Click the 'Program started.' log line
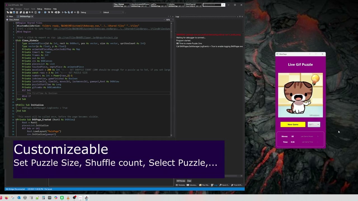Screen dimensions: 358x201 [183, 40]
